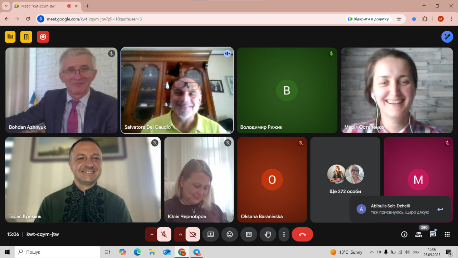This screenshot has height=258, width=458.
Task: Click the blue sparkle pen button
Action: [447, 37]
